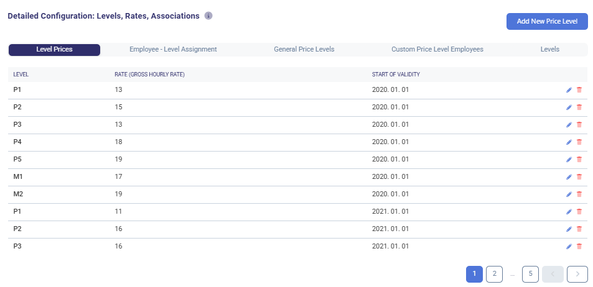Edit the P5 level price row
The image size is (593, 287).
click(569, 160)
